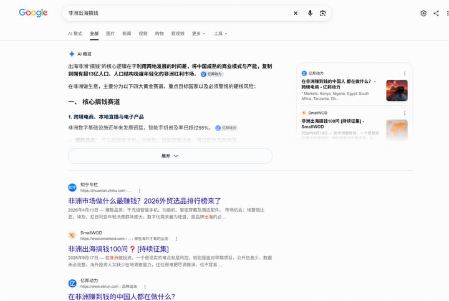Open 亿邦动力 source chip after first paragraph
Viewport: 449px width, 301px height.
click(x=212, y=74)
